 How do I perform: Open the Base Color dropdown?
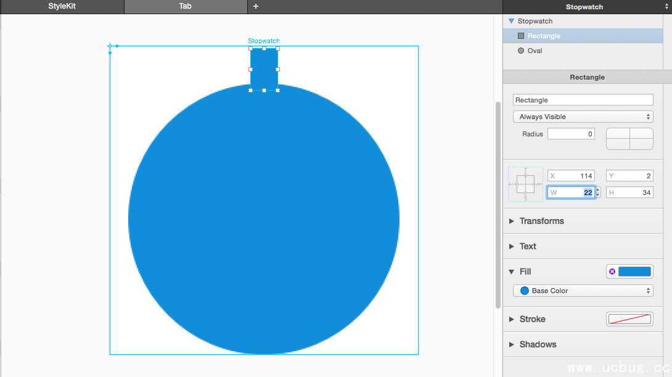(583, 291)
